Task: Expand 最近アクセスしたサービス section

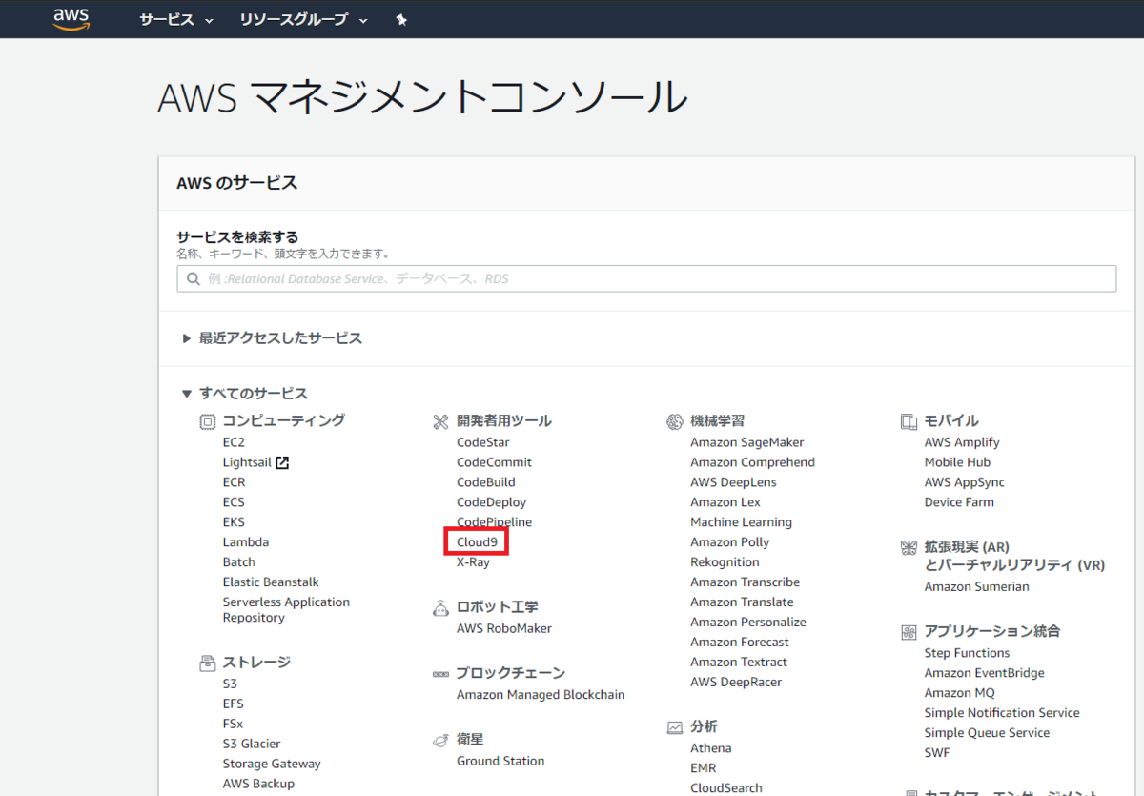Action: [273, 338]
